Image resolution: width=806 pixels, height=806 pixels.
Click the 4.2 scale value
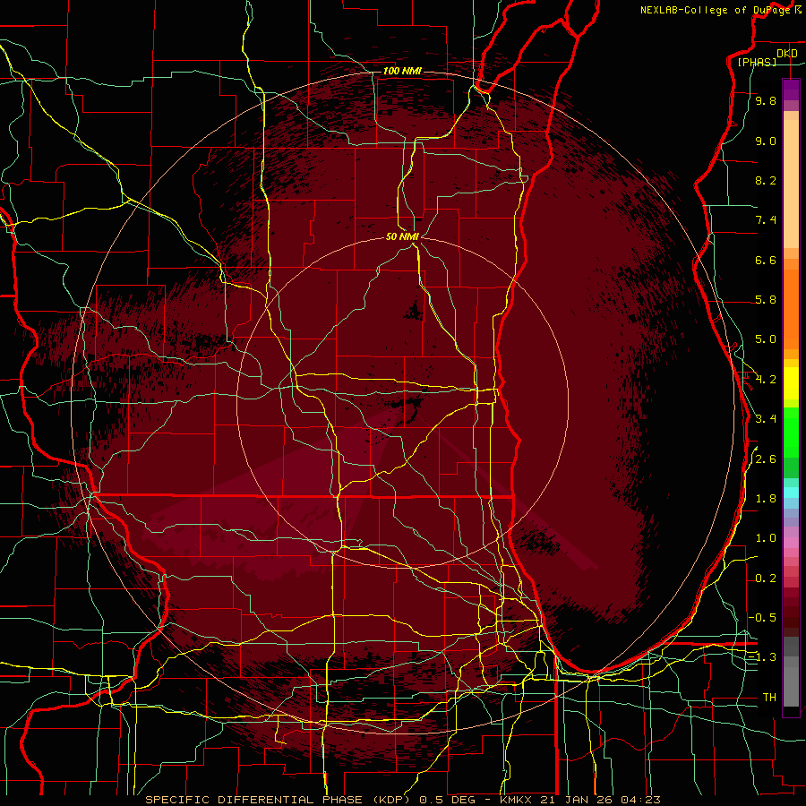click(766, 380)
